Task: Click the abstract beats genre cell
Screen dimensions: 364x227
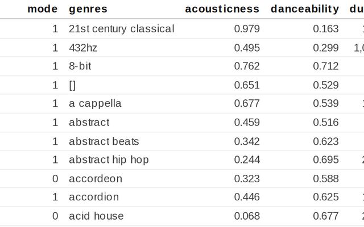Action: coord(104,141)
